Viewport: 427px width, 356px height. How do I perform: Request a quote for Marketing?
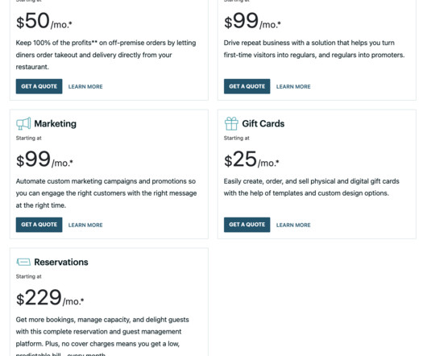pos(39,225)
